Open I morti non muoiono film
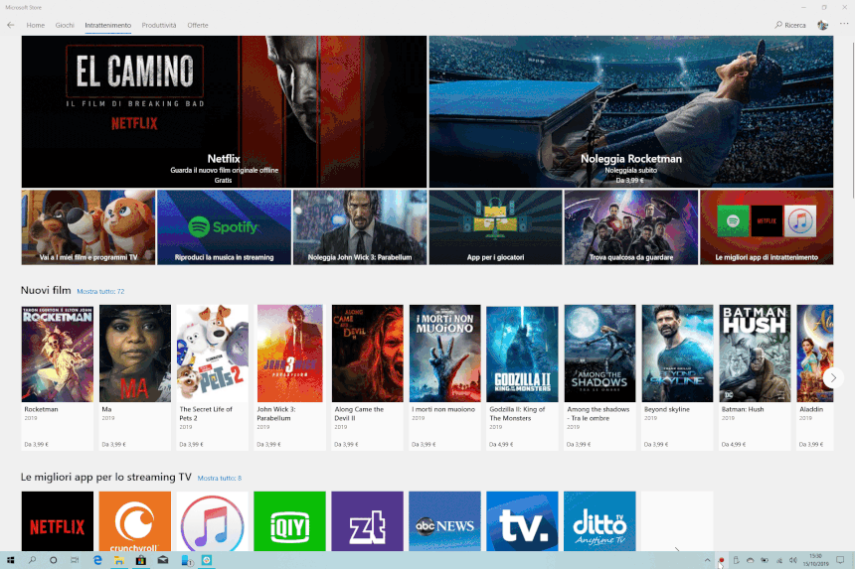Screen dimensions: 855x569 pyautogui.click(x=444, y=377)
